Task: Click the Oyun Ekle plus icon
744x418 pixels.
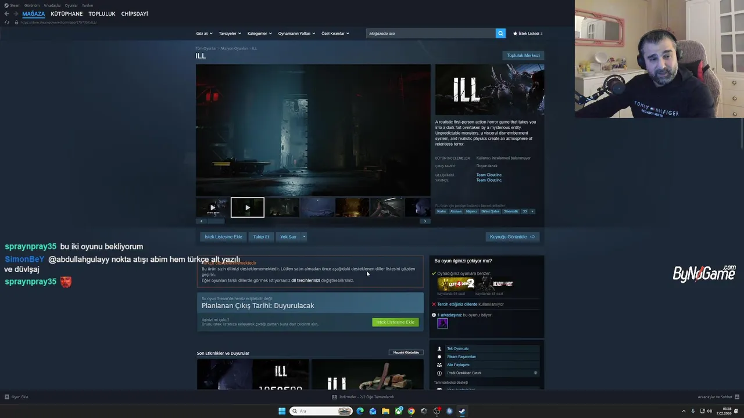Action: click(7, 397)
